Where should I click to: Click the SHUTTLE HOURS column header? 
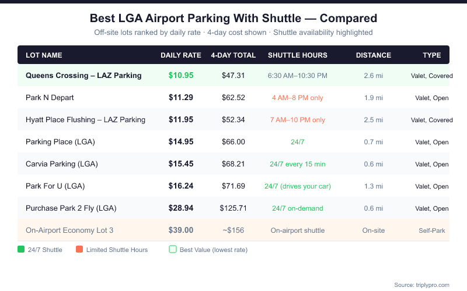pyautogui.click(x=298, y=55)
